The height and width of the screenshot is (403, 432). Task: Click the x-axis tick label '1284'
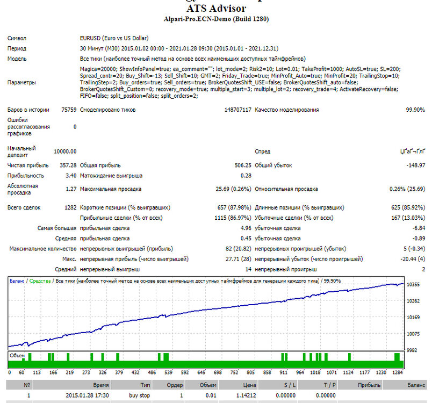click(397, 372)
